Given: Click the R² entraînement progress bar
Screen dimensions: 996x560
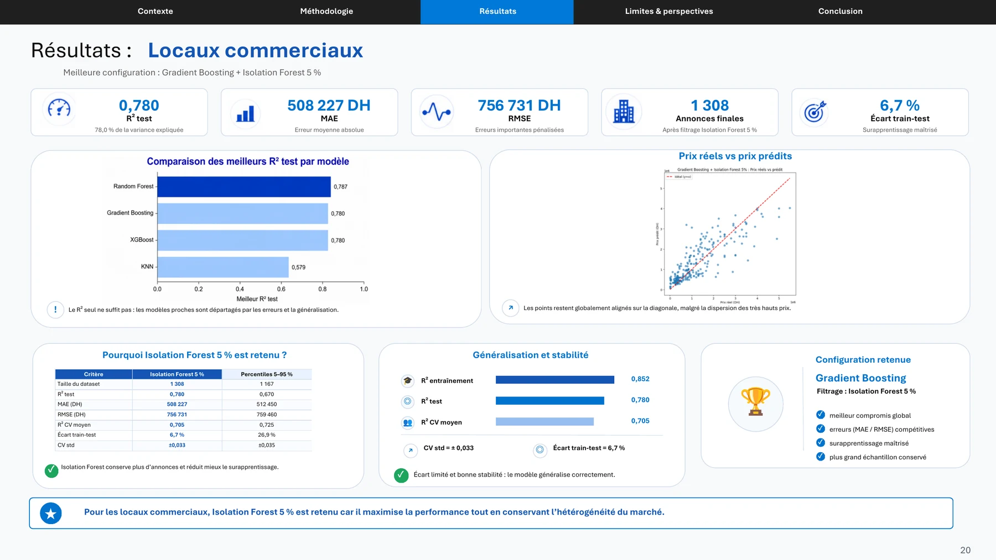Looking at the screenshot, I should click(555, 380).
